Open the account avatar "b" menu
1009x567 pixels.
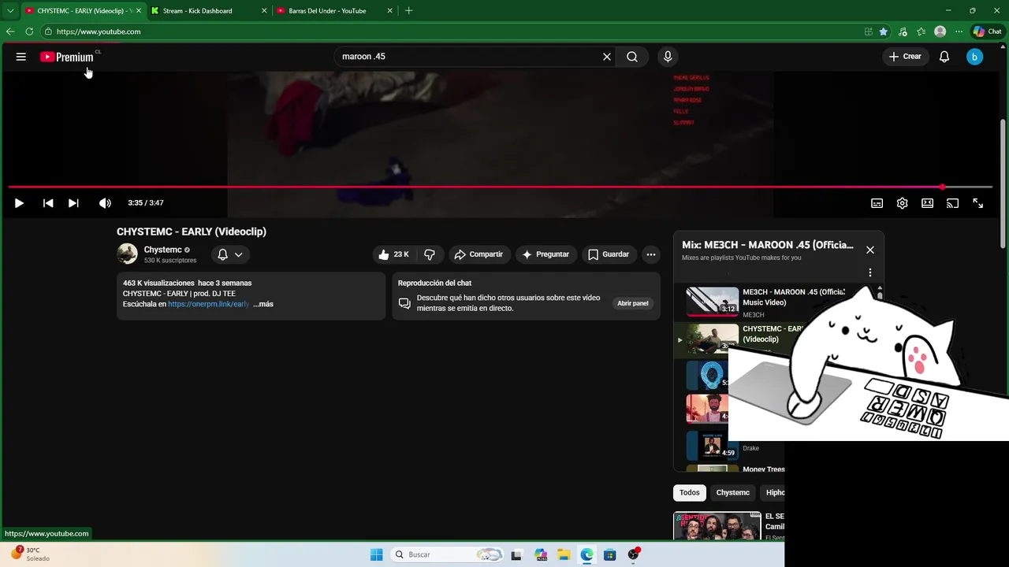coord(975,57)
